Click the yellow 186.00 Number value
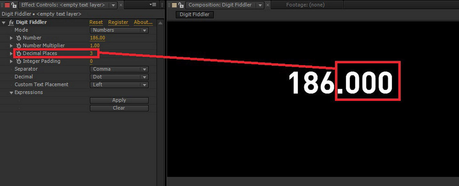Image resolution: width=459 pixels, height=186 pixels. (x=97, y=38)
